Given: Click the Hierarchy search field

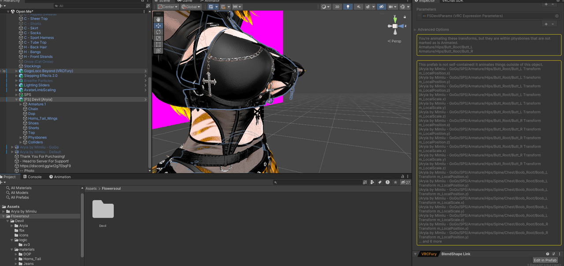Looking at the screenshot, I should (x=99, y=6).
